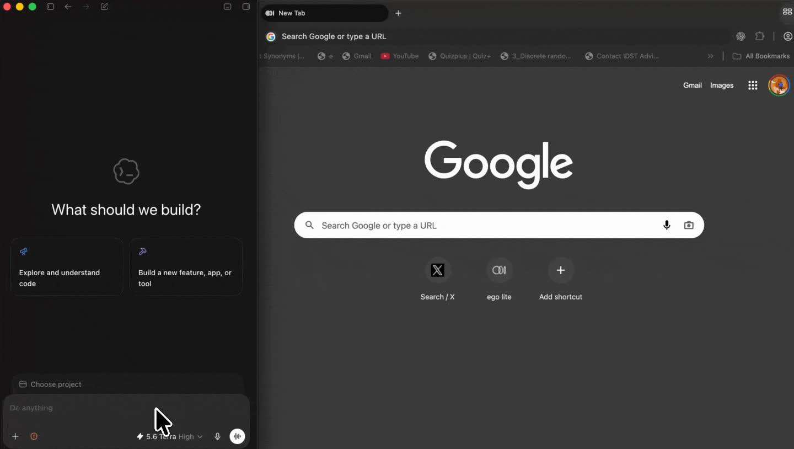Go back in the coding app
The image size is (794, 449).
pos(68,7)
